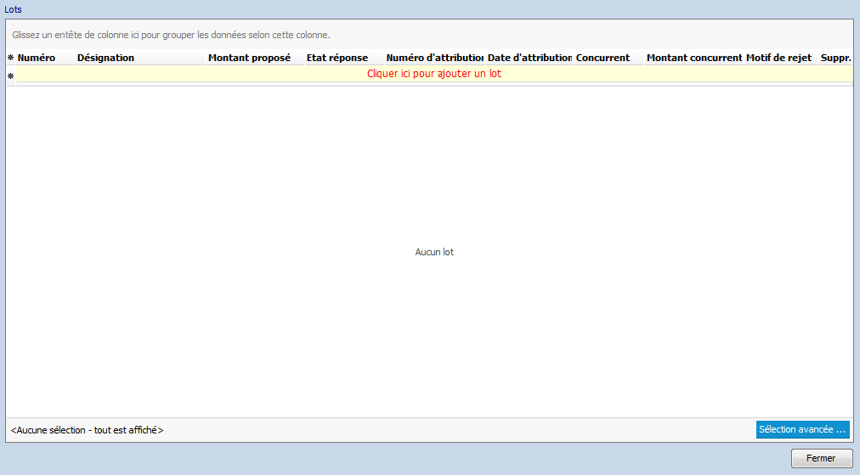This screenshot has height=475, width=860.
Task: Click the Motif de rejet column header
Action: tap(782, 58)
